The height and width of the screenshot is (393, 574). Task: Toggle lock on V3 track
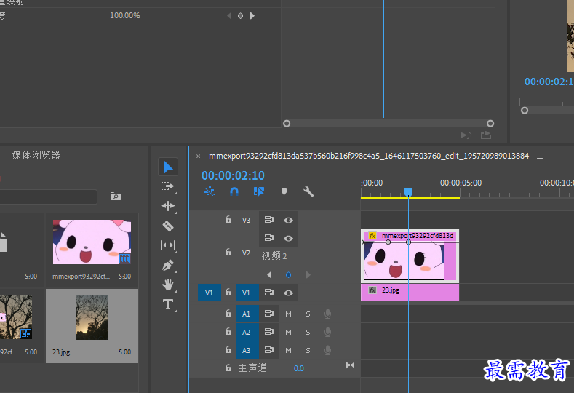[x=228, y=219]
